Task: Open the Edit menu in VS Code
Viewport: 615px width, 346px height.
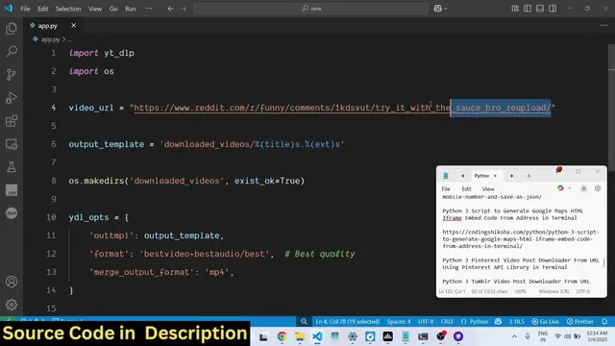Action: [42, 9]
